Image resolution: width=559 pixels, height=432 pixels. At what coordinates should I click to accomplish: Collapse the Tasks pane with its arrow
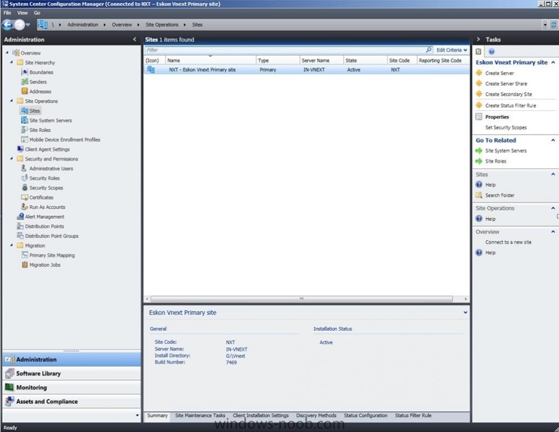479,39
